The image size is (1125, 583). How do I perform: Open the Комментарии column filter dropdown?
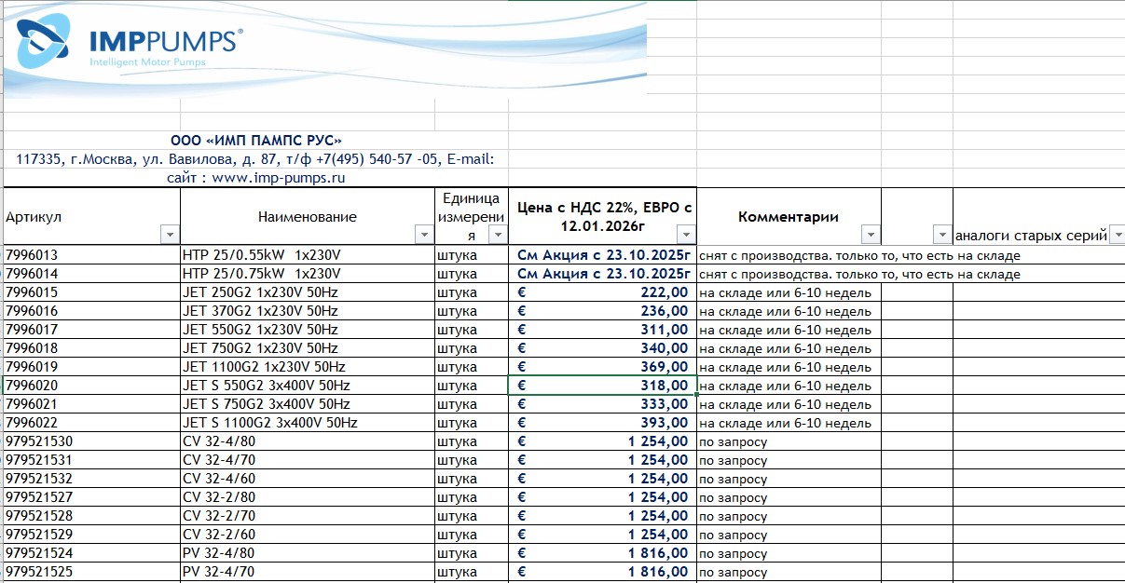[871, 235]
